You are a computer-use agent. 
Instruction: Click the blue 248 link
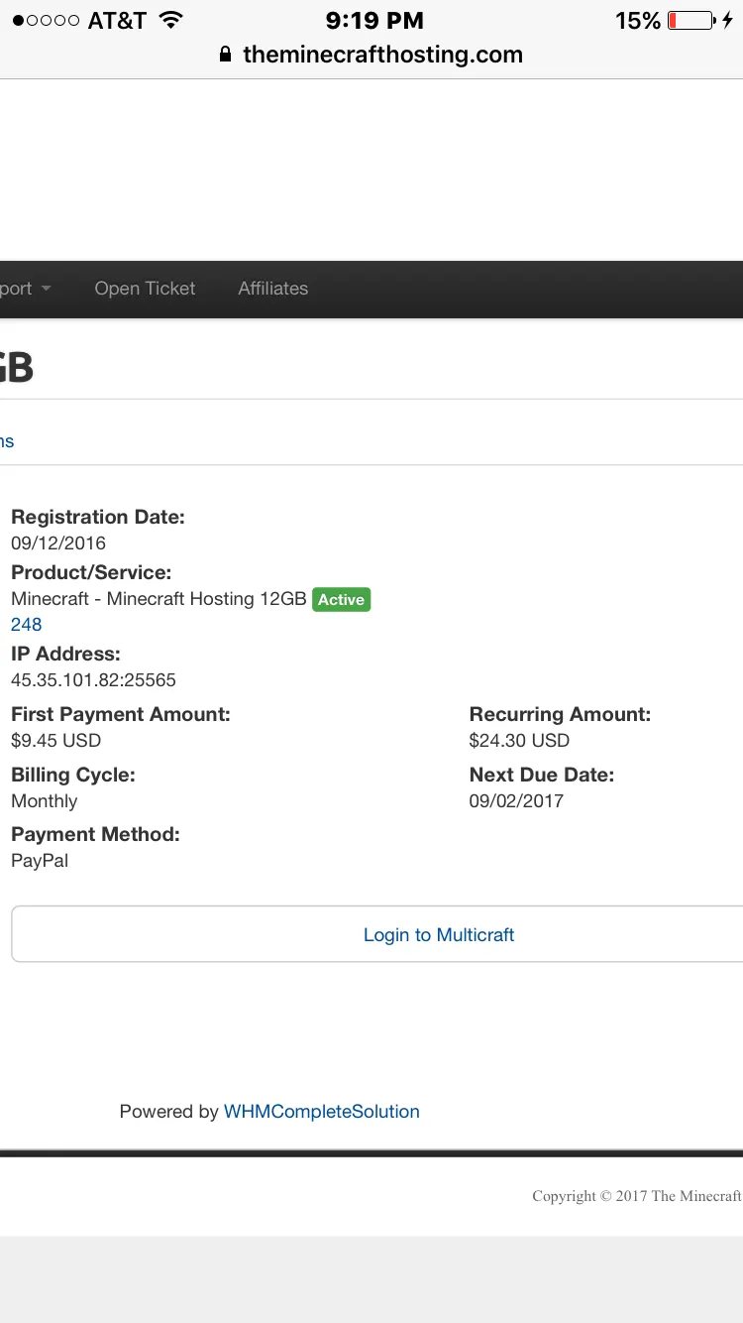27,624
